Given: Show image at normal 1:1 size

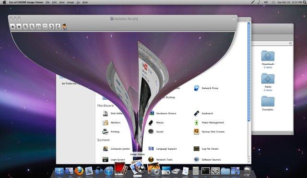Looking at the screenshot, I should point(38,26).
